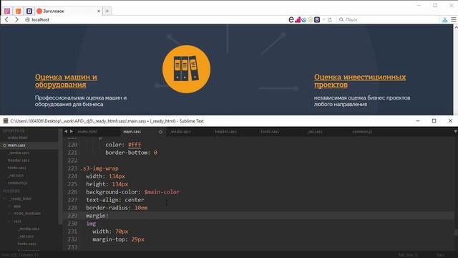
Task: Click the browser page vertical scrollbar
Action: coord(456,70)
